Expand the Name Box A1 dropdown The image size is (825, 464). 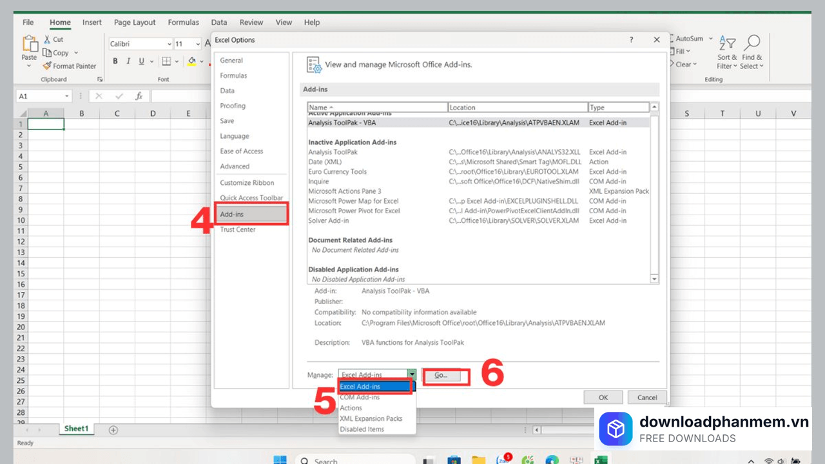coord(66,96)
